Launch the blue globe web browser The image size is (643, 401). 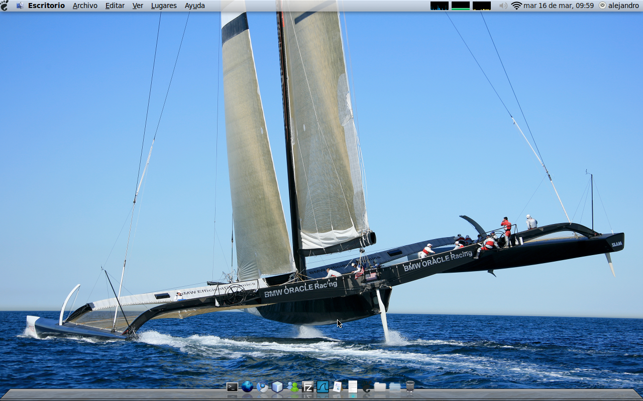click(247, 386)
